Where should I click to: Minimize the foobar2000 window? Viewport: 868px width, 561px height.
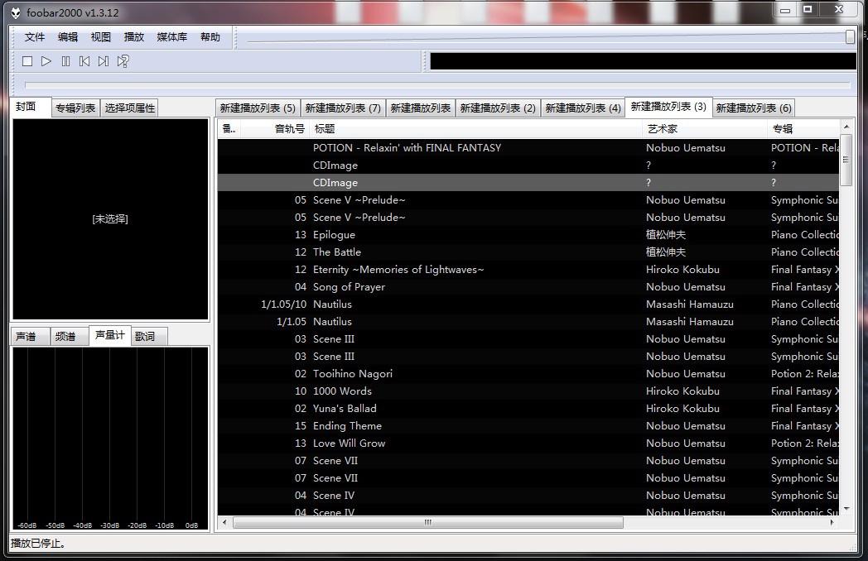click(785, 10)
